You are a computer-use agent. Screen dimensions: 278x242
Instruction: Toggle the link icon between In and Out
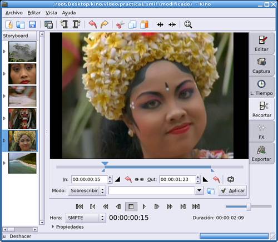click(x=140, y=179)
